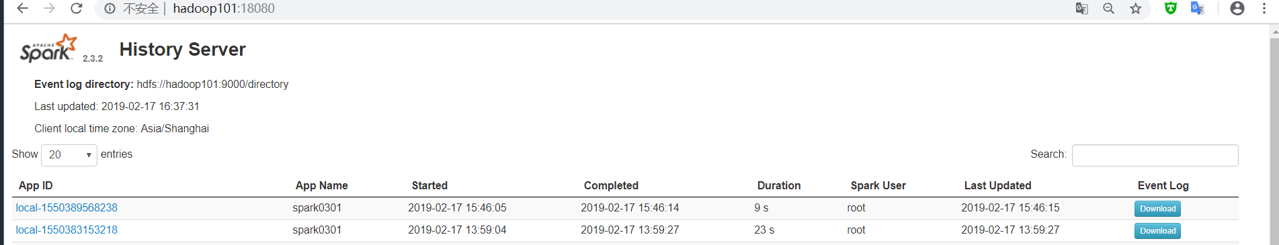Sort table by Started column header

click(429, 186)
